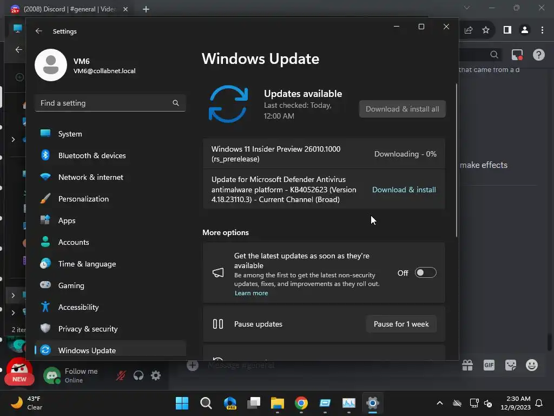Click the search magnifier in Find a setting
Image resolution: width=554 pixels, height=416 pixels.
176,103
